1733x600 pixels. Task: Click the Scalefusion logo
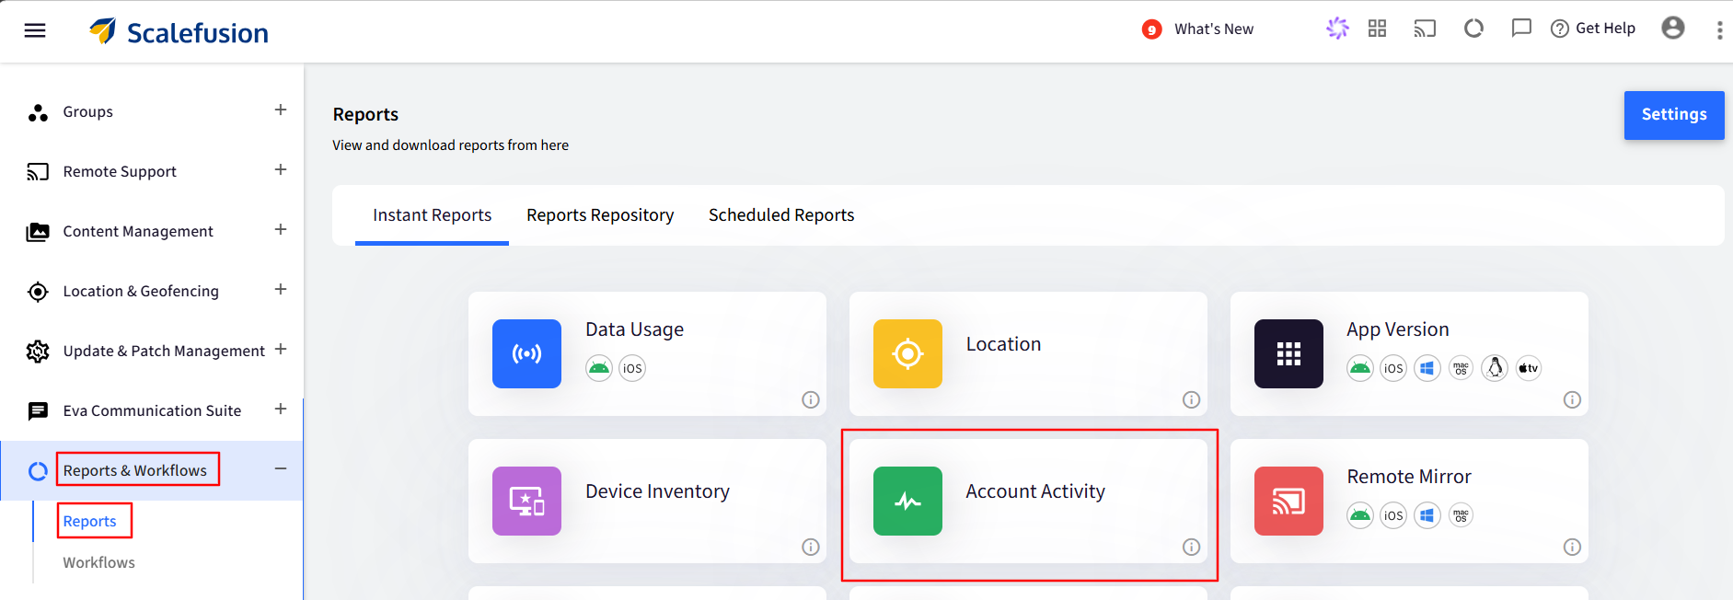coord(179,32)
